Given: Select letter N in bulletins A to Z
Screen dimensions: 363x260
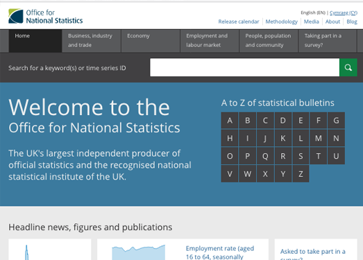Looking at the screenshot, I should point(336,139).
